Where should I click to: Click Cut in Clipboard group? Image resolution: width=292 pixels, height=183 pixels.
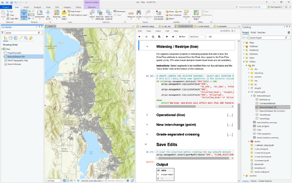click(10, 11)
